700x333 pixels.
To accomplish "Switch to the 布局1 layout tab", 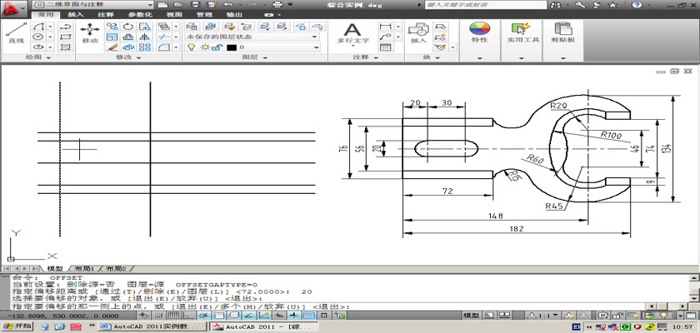I will [x=86, y=269].
